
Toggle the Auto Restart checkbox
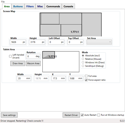[82, 115]
